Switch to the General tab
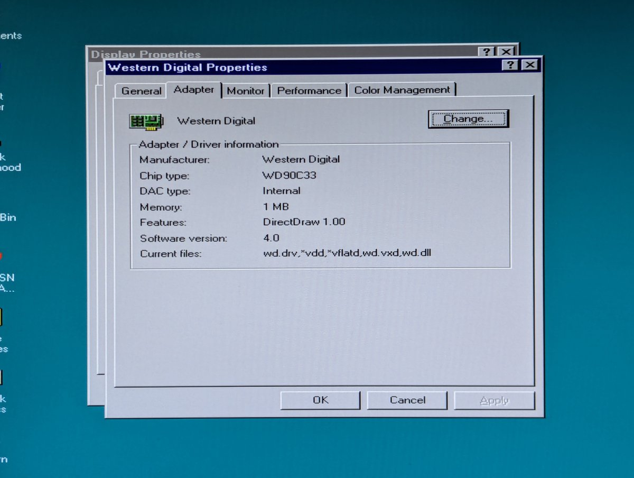 [141, 90]
